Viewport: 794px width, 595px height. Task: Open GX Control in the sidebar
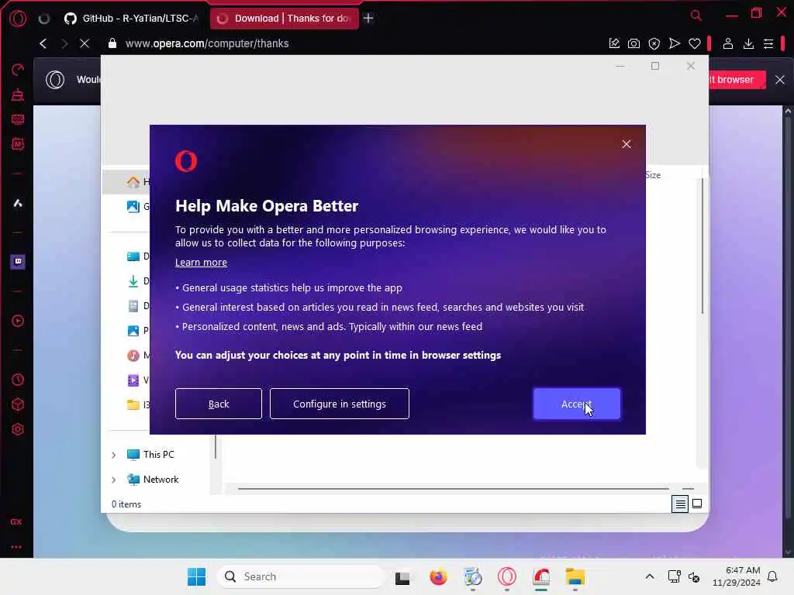point(18,69)
